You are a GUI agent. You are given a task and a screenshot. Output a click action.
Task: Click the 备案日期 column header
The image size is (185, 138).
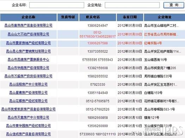click(130, 17)
